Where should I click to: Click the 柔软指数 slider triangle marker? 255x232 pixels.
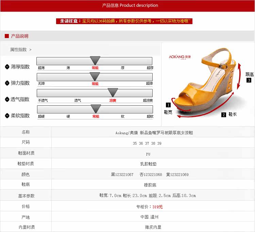click(96, 109)
